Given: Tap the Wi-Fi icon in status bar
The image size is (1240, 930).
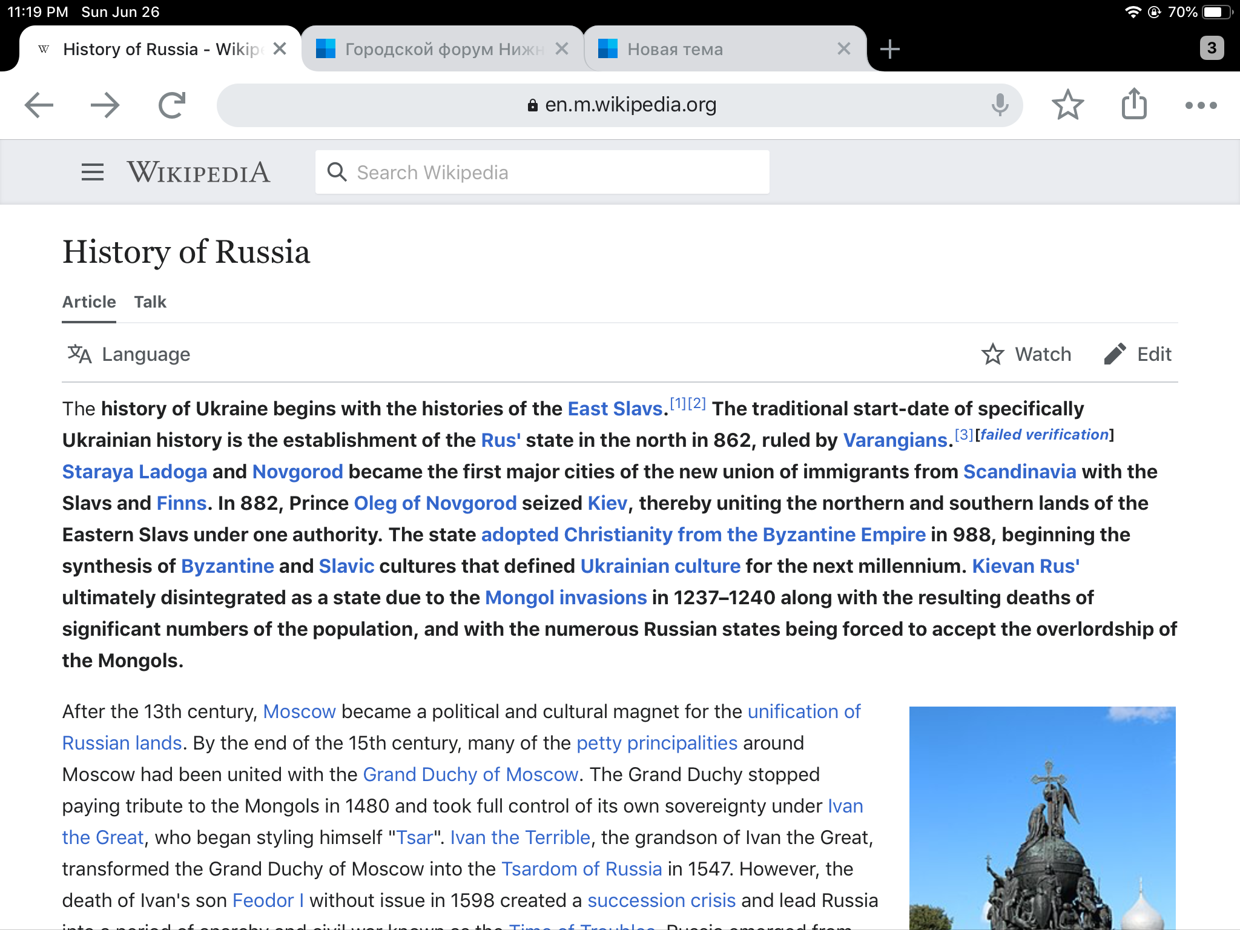Looking at the screenshot, I should click(x=1132, y=12).
